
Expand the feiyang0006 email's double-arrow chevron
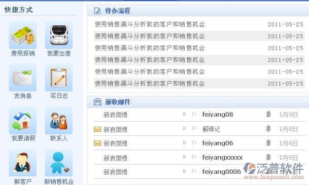[x=184, y=171]
